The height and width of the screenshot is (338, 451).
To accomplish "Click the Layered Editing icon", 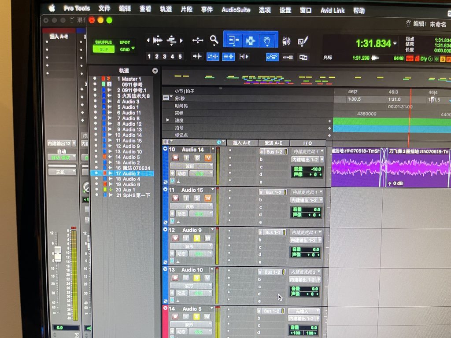I will point(303,58).
